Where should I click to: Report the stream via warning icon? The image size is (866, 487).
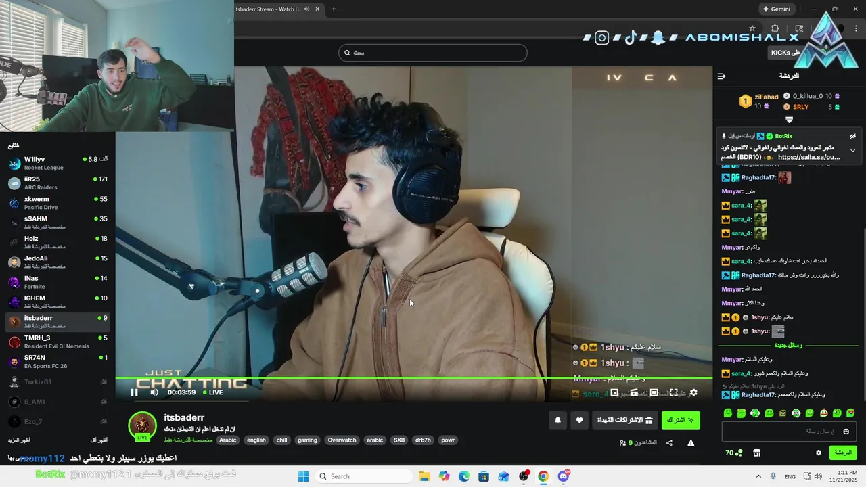691,443
